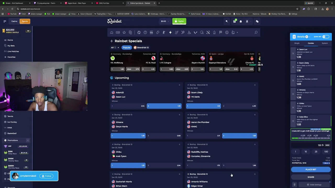Remove Chibu selection from betslip

click(x=293, y=107)
